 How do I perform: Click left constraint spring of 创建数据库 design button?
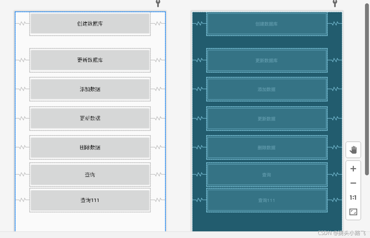[23, 24]
